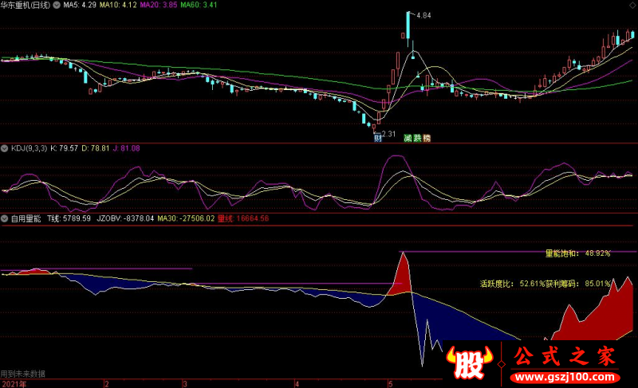Click the green 减 marker icon
The height and width of the screenshot is (388, 638).
[x=408, y=138]
